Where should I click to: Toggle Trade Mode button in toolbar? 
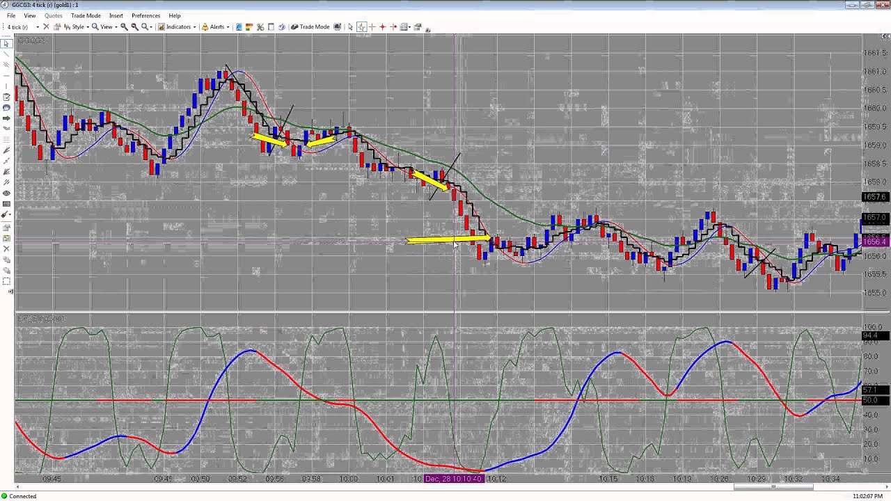pos(310,27)
